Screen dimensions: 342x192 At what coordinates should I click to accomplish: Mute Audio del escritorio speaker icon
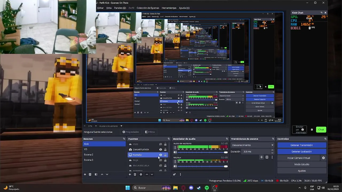[175, 152]
